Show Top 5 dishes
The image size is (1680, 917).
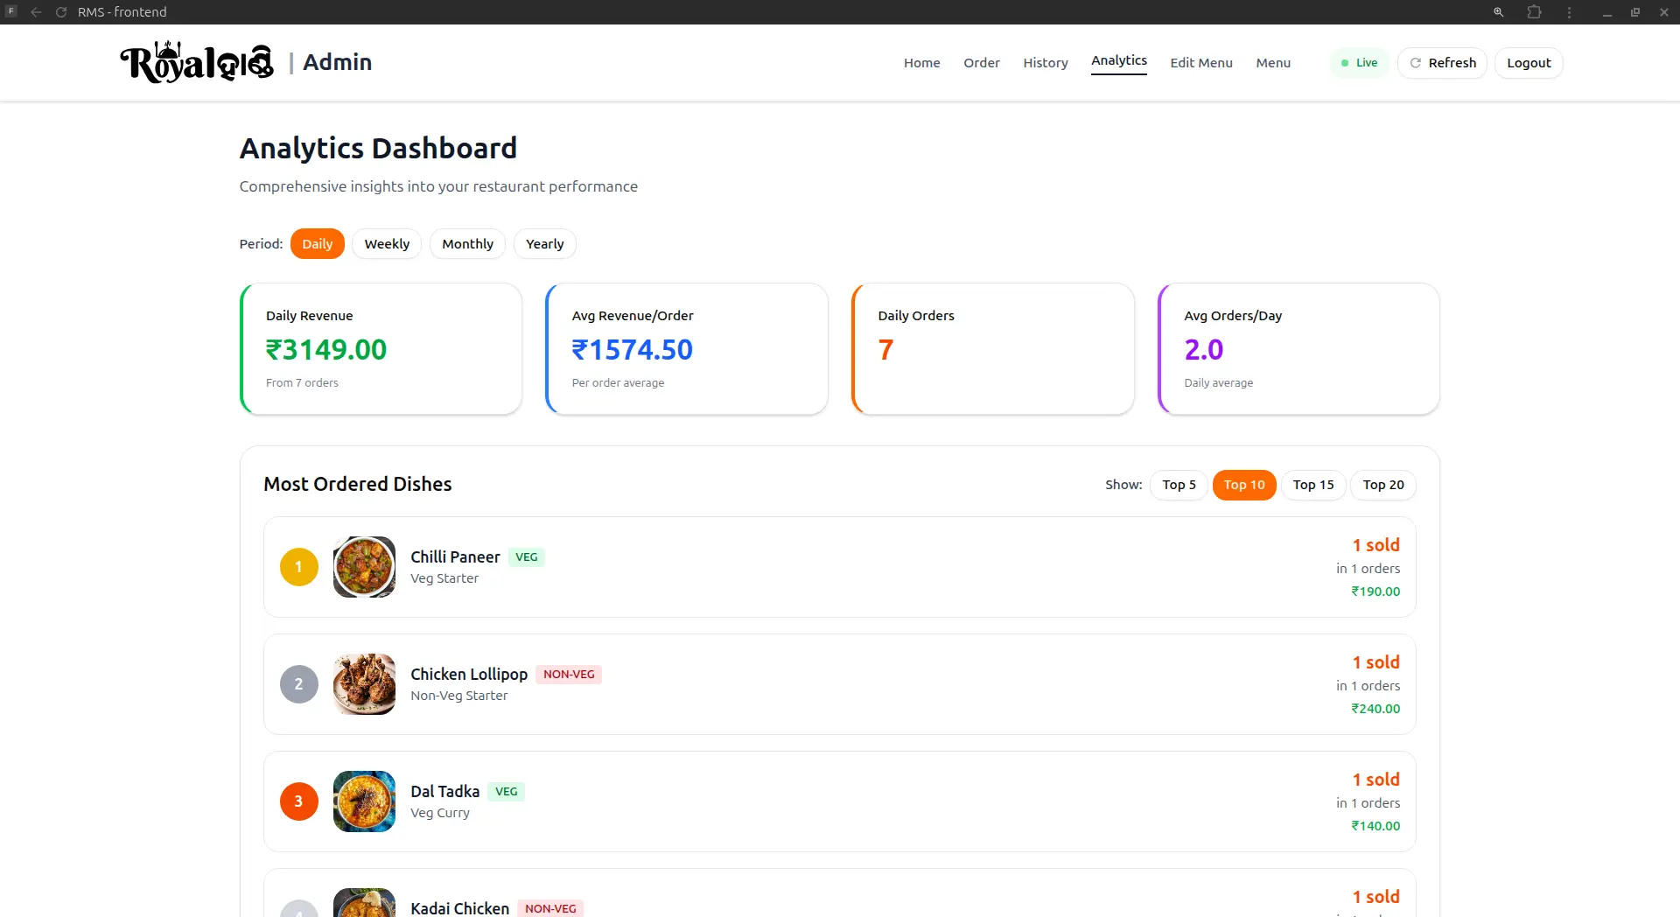[x=1179, y=485]
